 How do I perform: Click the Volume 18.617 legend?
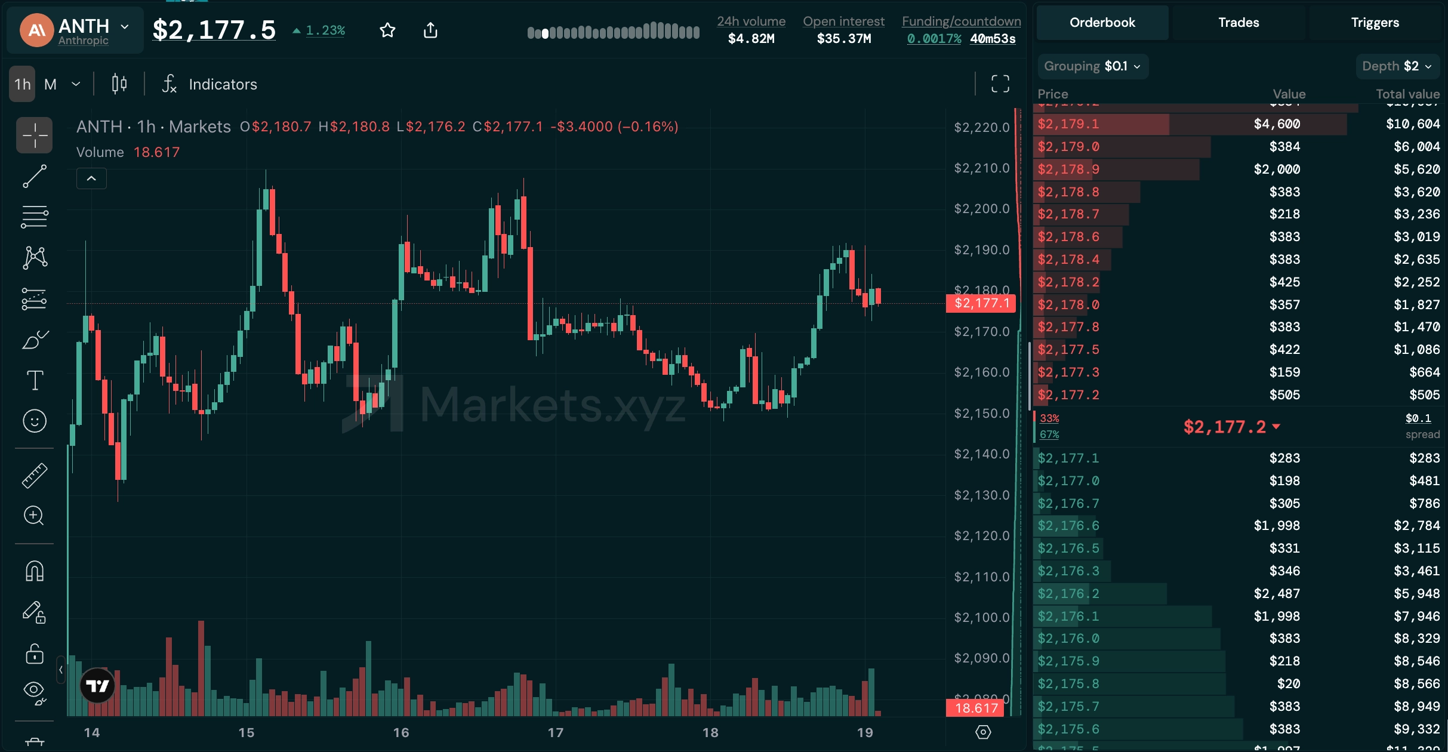128,152
